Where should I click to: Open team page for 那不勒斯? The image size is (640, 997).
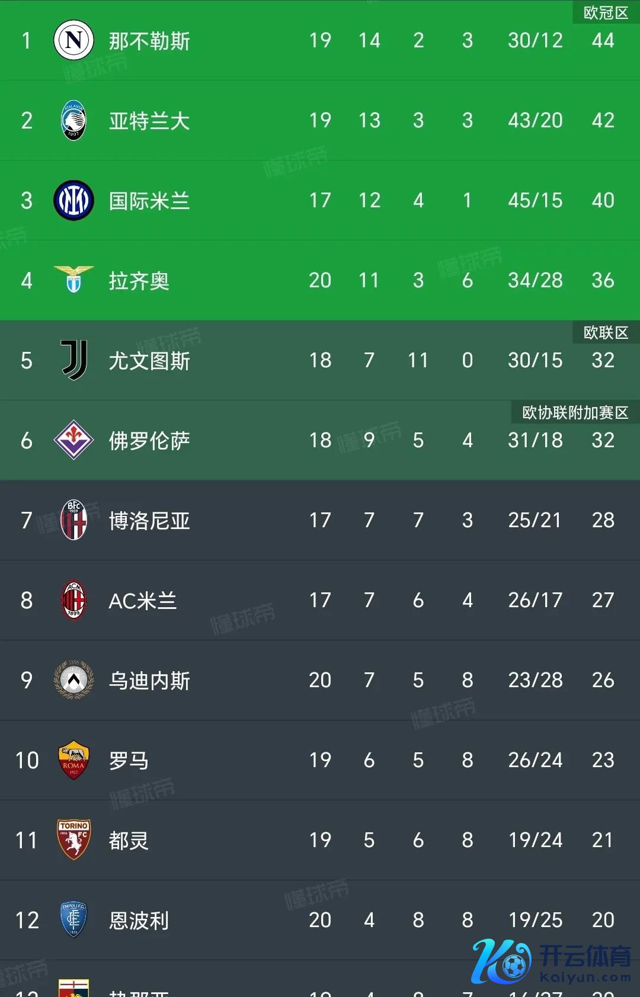tap(149, 41)
